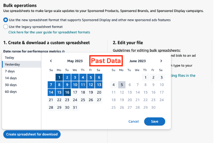Pick June 5 in the calendar

pos(122,85)
